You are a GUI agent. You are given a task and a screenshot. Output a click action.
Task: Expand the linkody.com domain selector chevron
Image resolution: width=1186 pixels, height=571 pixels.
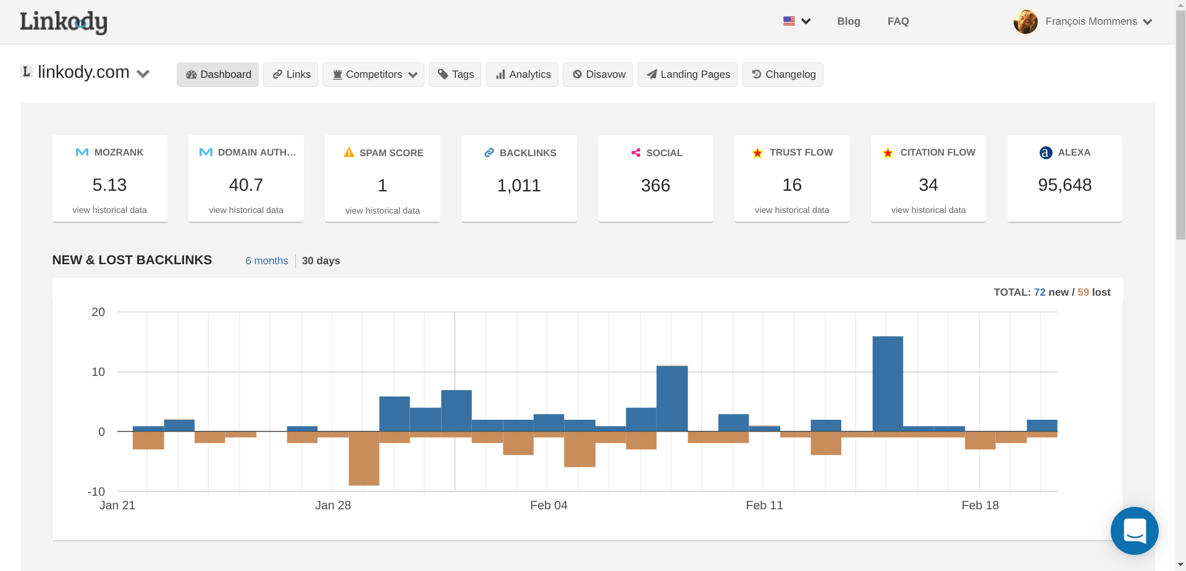[x=143, y=73]
